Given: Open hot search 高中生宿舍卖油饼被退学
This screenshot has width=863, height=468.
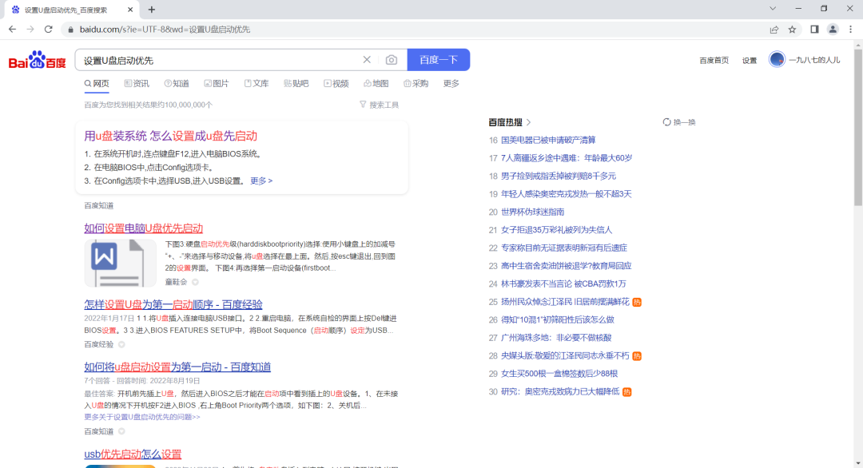Looking at the screenshot, I should click(x=567, y=266).
